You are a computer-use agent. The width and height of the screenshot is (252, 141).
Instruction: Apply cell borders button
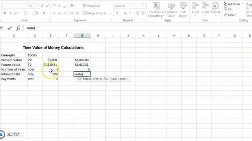[26, 13]
